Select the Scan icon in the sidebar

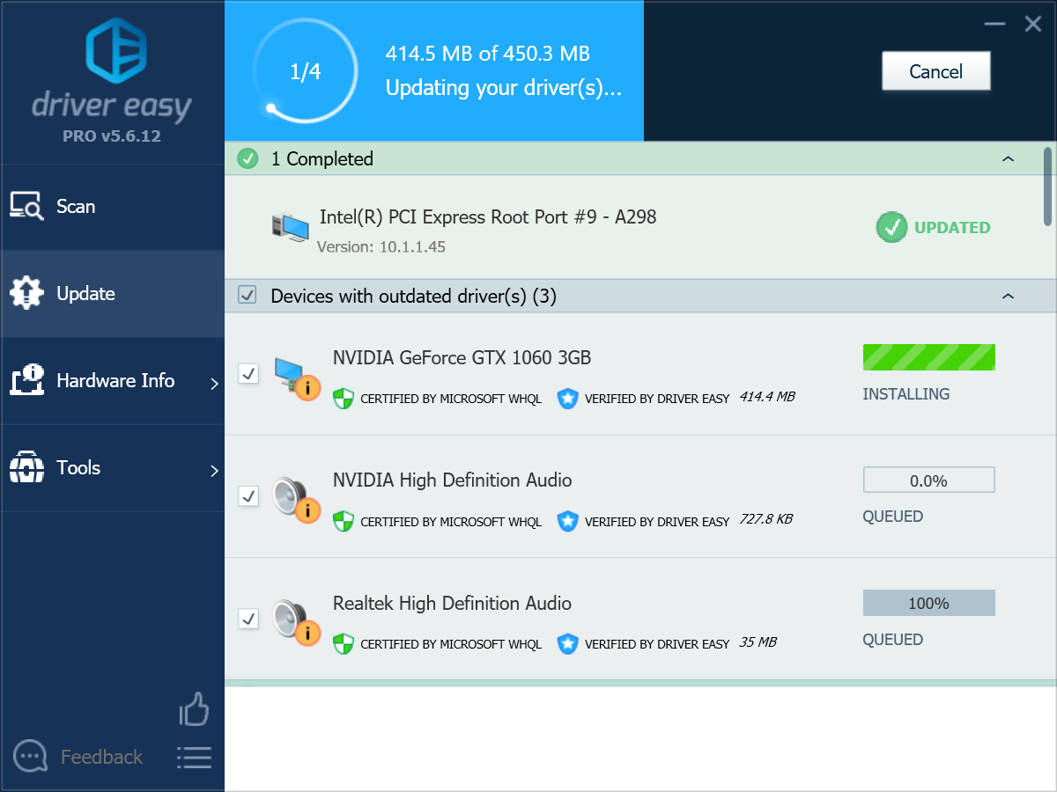point(28,206)
